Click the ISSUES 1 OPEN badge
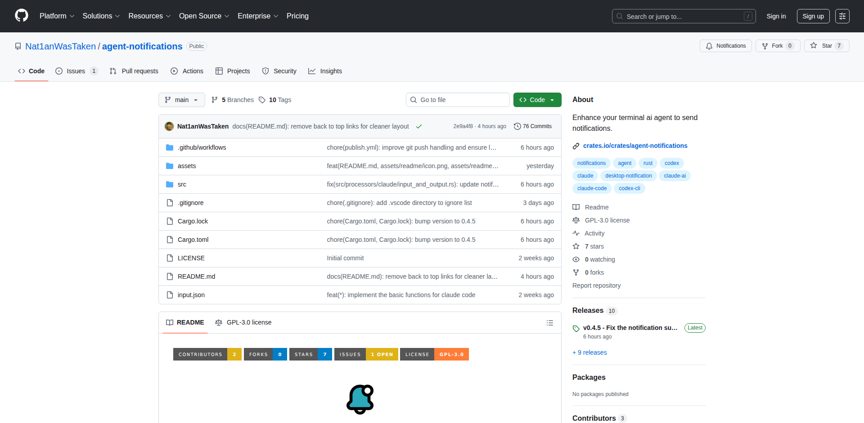864x423 pixels. tap(366, 354)
